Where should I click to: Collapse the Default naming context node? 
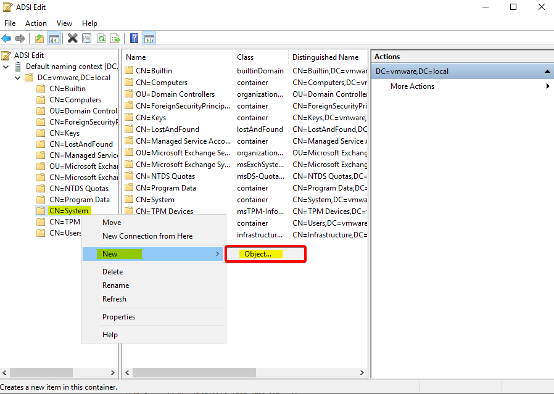(x=6, y=67)
